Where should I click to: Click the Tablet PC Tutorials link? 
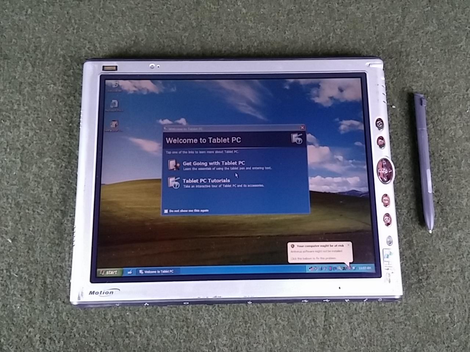coord(207,180)
